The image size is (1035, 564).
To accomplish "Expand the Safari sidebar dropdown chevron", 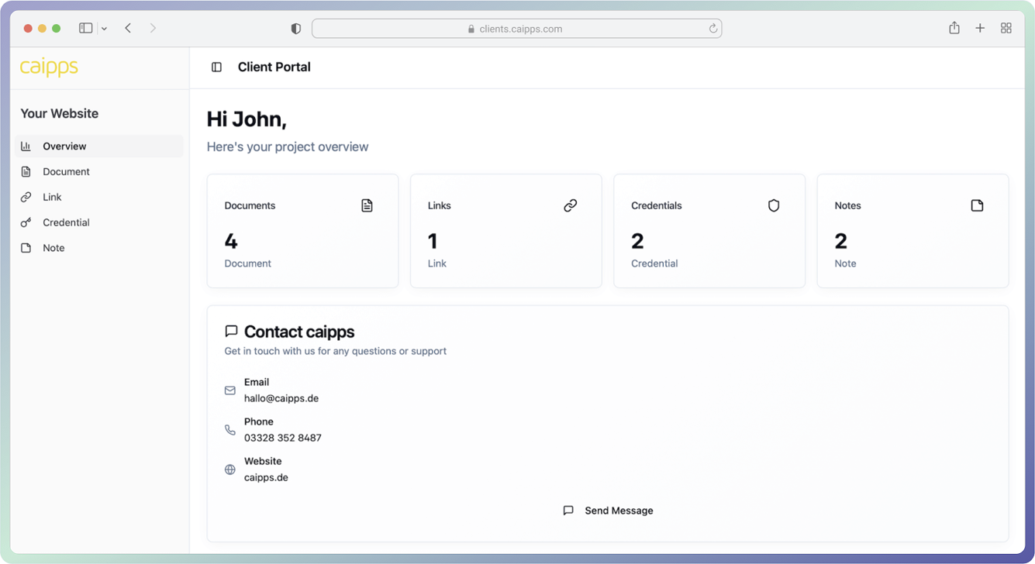I will [x=104, y=29].
